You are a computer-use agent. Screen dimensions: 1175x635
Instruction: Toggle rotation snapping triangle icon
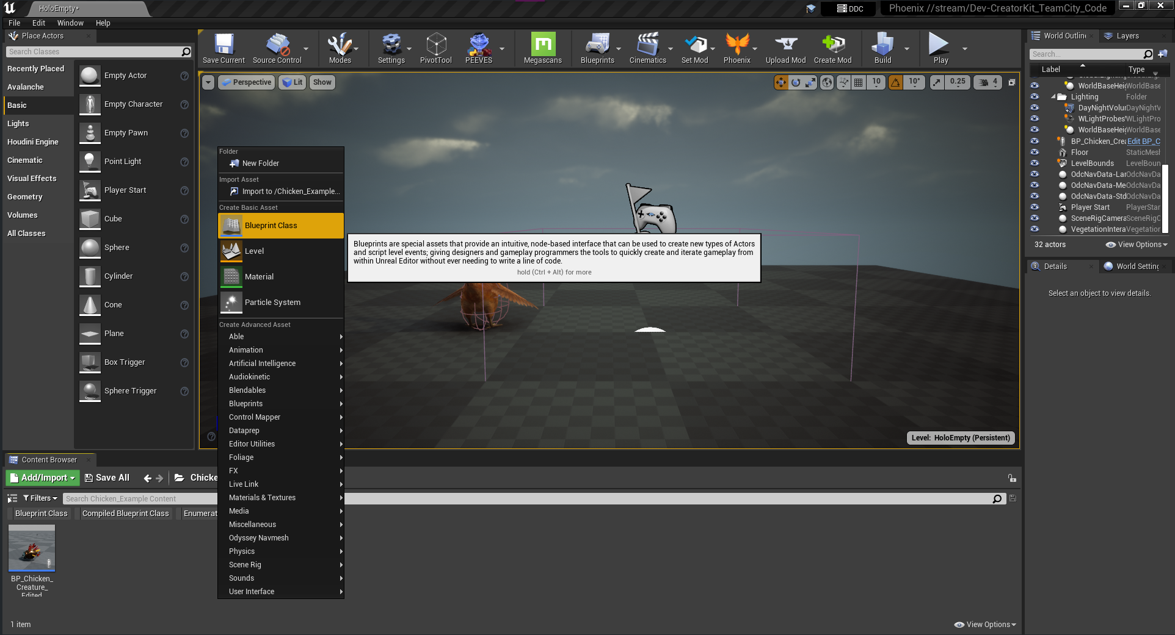(895, 82)
